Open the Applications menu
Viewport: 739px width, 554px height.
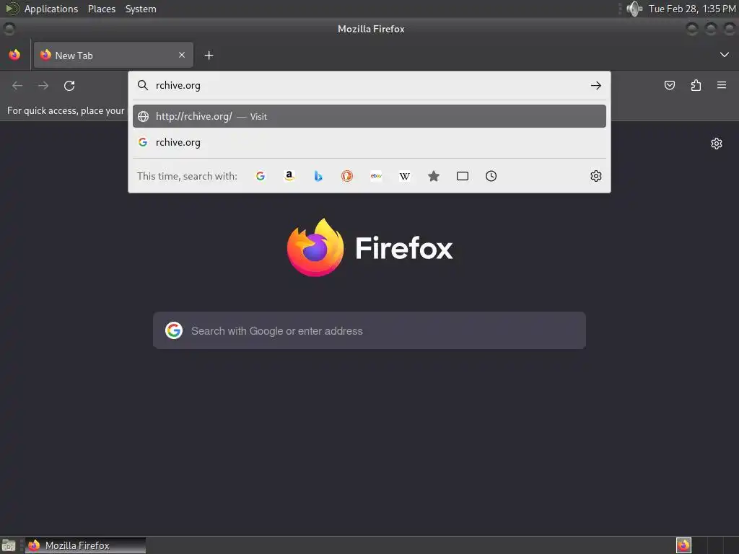[51, 9]
